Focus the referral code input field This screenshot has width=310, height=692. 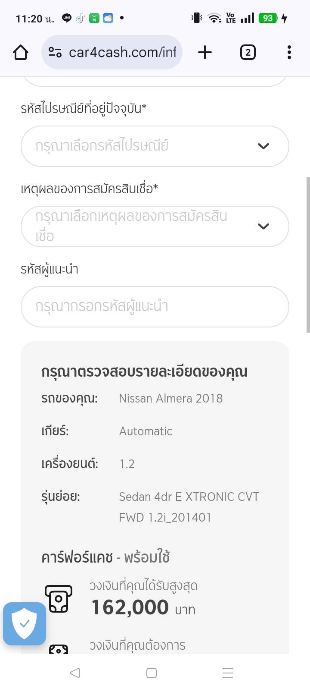(x=155, y=307)
